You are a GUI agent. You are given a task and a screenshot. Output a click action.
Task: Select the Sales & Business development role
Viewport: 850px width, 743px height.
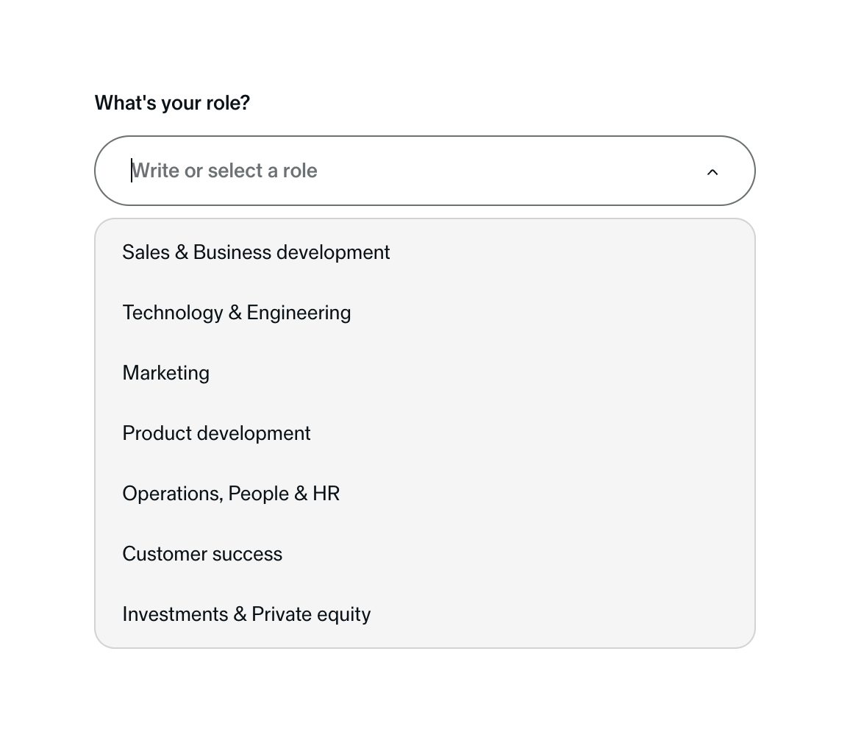pyautogui.click(x=256, y=252)
